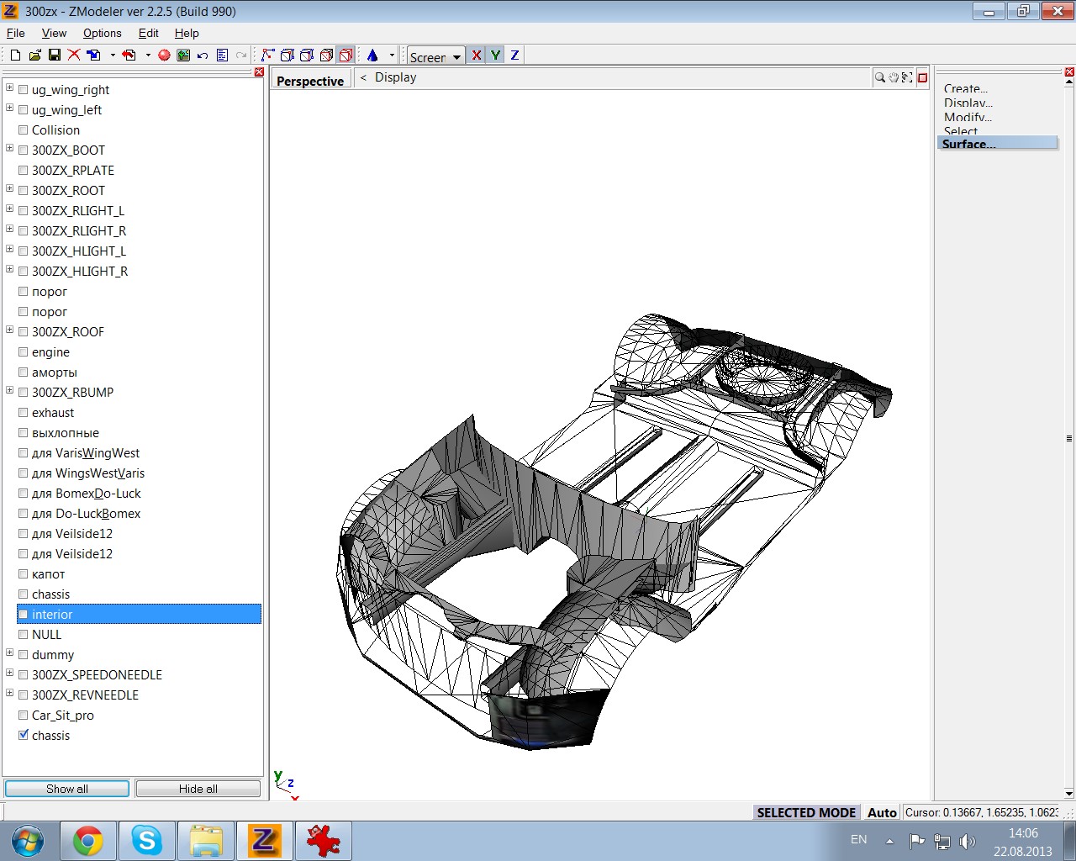
Task: Open the Edit menu
Action: point(149,33)
